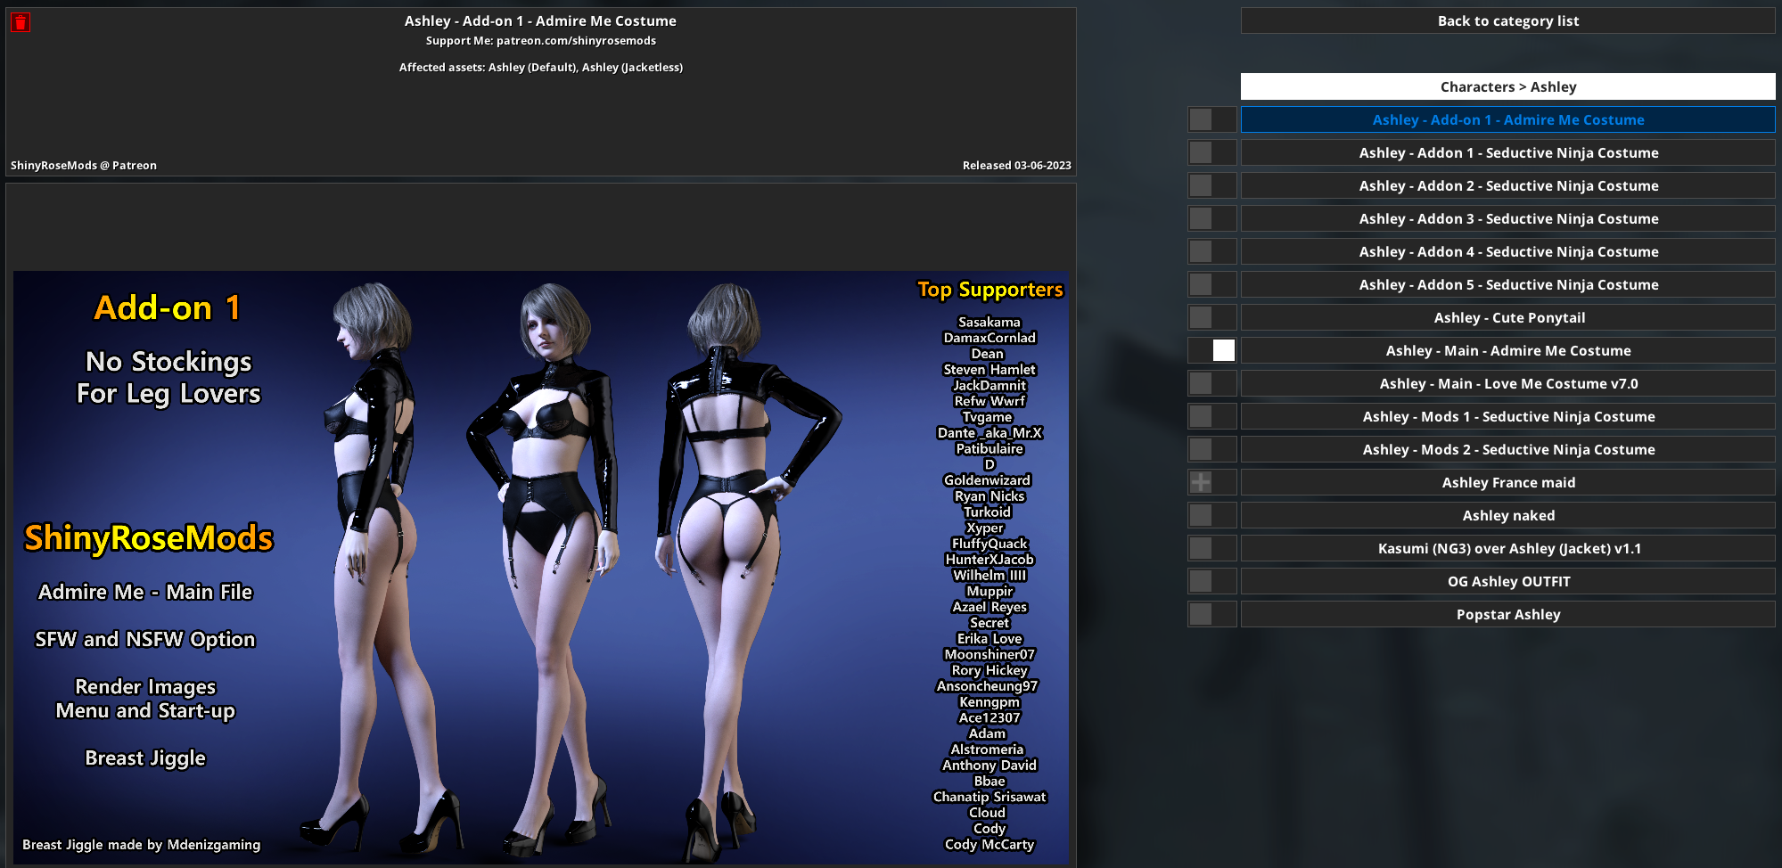Enable Ashley Addon 1 Seductive Ninja Costume toggle
This screenshot has height=868, width=1782.
[1212, 152]
